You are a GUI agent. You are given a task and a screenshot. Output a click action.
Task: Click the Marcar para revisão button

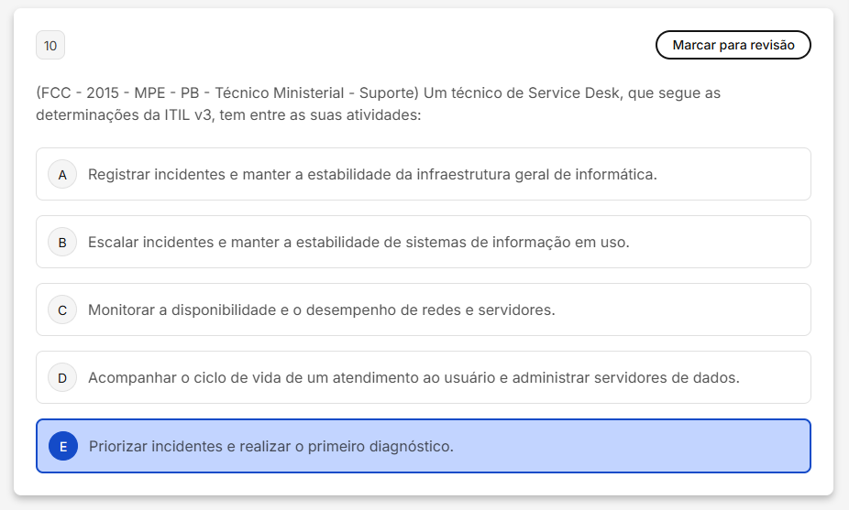733,45
